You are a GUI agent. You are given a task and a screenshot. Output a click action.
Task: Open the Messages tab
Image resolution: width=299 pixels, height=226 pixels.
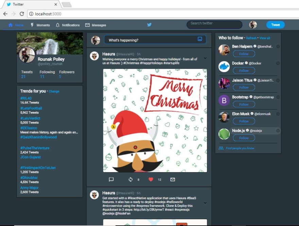tap(95, 25)
